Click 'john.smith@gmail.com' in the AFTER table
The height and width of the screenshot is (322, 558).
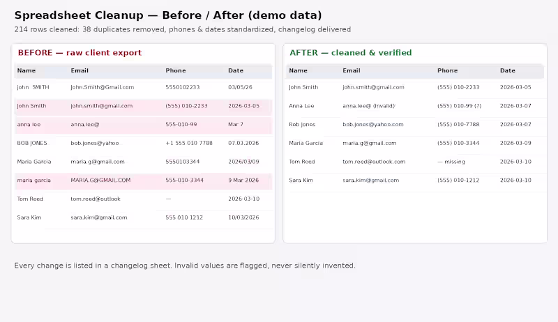[x=373, y=87]
